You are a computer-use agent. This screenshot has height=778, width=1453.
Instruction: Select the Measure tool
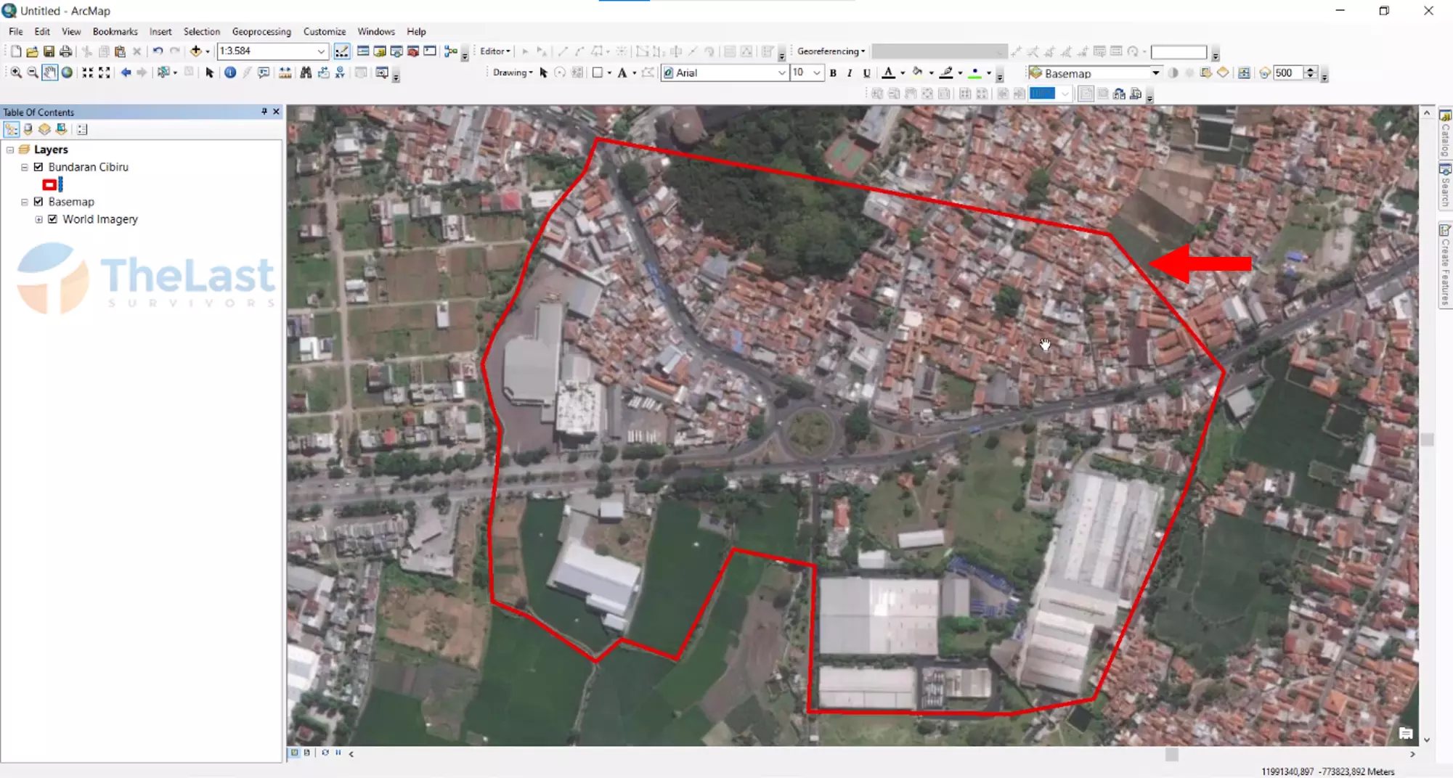click(285, 73)
